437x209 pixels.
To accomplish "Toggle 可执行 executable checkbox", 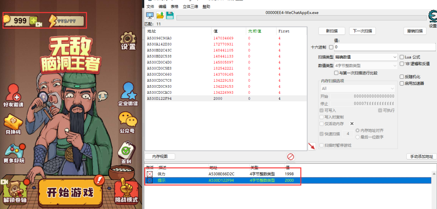I will [x=380, y=110].
